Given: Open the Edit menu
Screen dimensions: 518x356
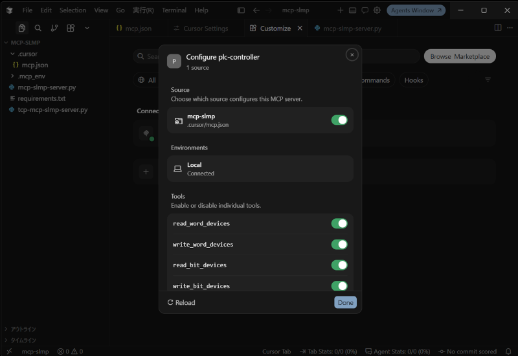Looking at the screenshot, I should click(46, 10).
